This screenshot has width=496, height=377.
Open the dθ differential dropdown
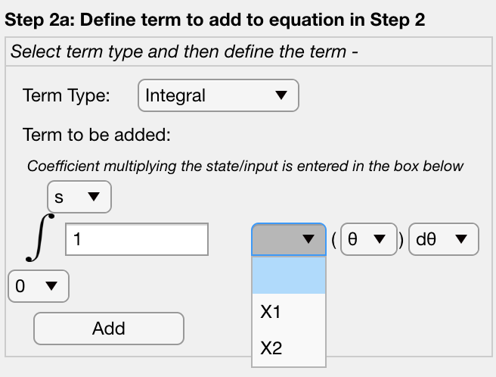(x=444, y=239)
